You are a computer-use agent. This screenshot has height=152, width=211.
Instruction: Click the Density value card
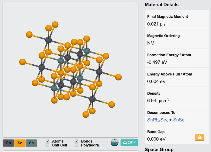(x=177, y=96)
